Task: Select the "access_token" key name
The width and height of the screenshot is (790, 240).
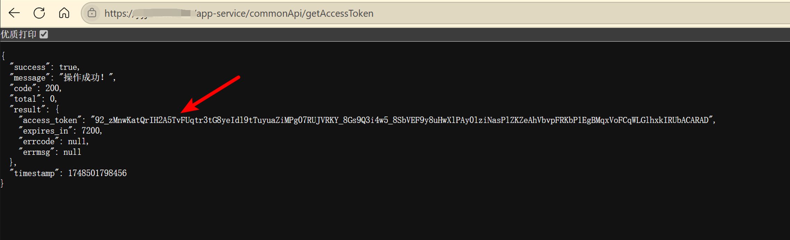Action: [x=50, y=120]
